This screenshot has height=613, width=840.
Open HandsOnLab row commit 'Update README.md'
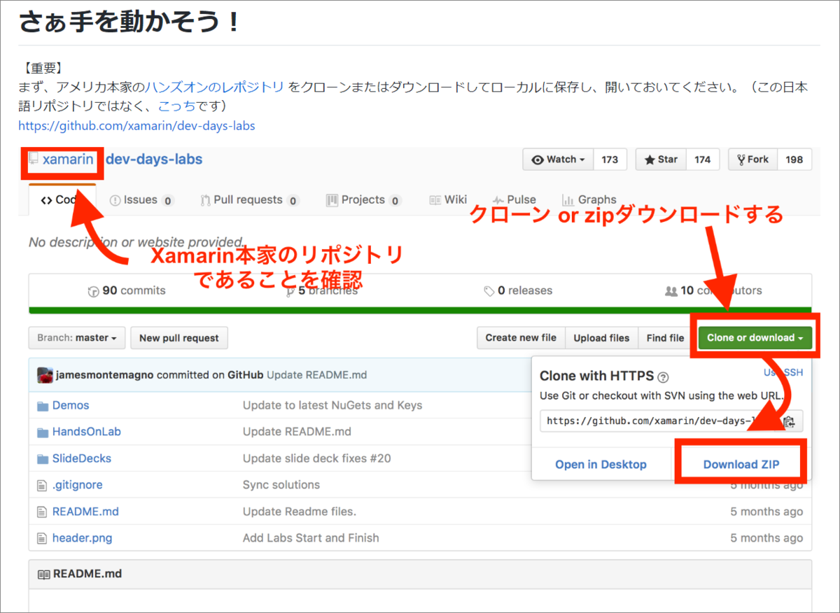pyautogui.click(x=297, y=432)
